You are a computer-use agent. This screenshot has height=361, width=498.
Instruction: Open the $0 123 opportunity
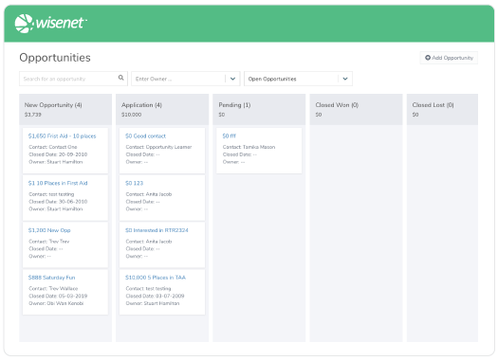pos(134,184)
